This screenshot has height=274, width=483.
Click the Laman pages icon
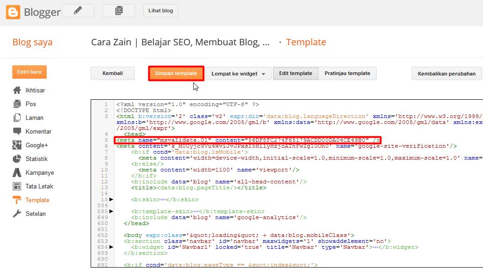[17, 118]
